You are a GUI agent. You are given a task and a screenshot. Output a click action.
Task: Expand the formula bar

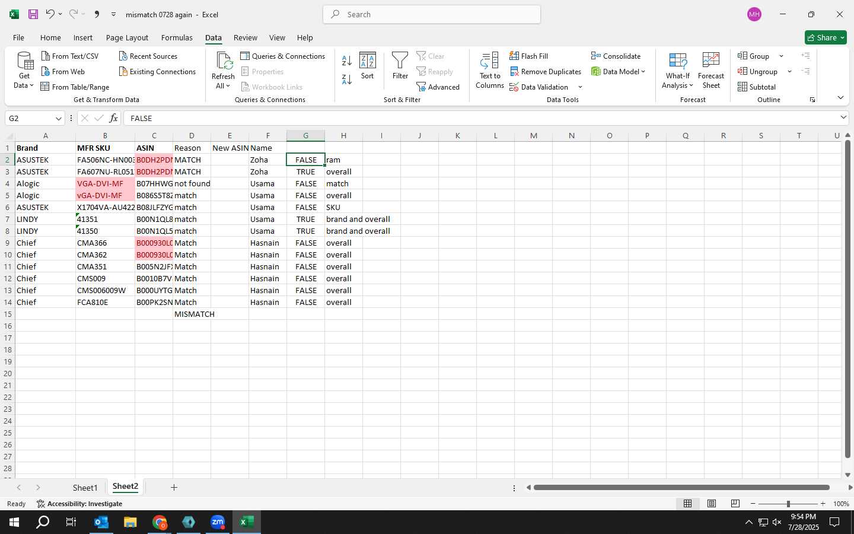843,118
